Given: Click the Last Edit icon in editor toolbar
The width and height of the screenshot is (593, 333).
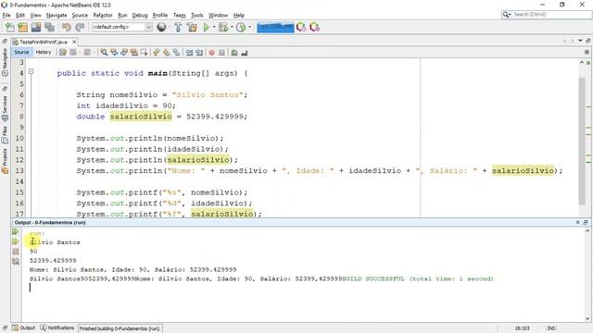Looking at the screenshot, I should coord(63,53).
